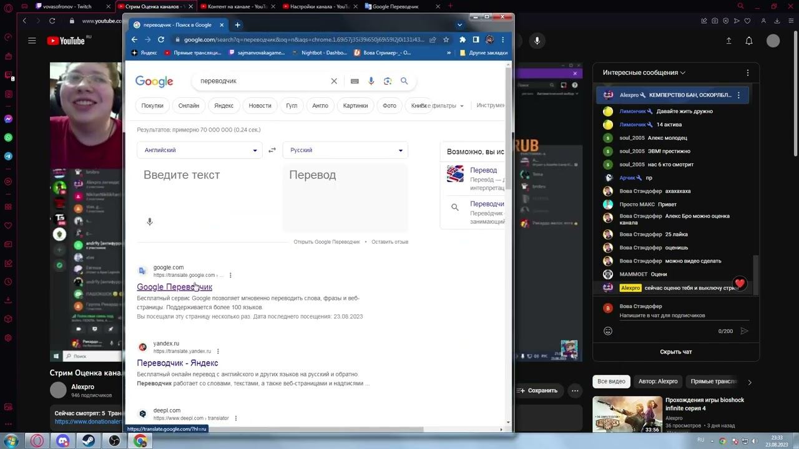Open Discord from the Windows taskbar
The image size is (799, 449).
tap(63, 441)
